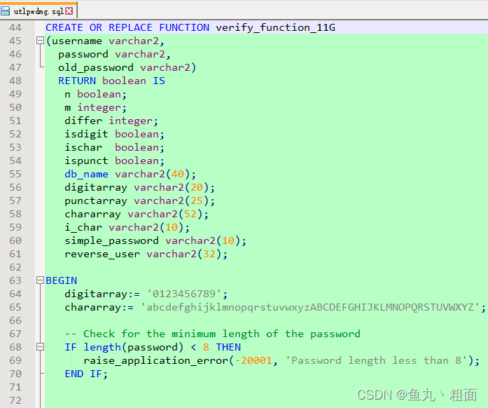The image size is (488, 408).
Task: Click the '0123456789' string literal
Action: 184,294
